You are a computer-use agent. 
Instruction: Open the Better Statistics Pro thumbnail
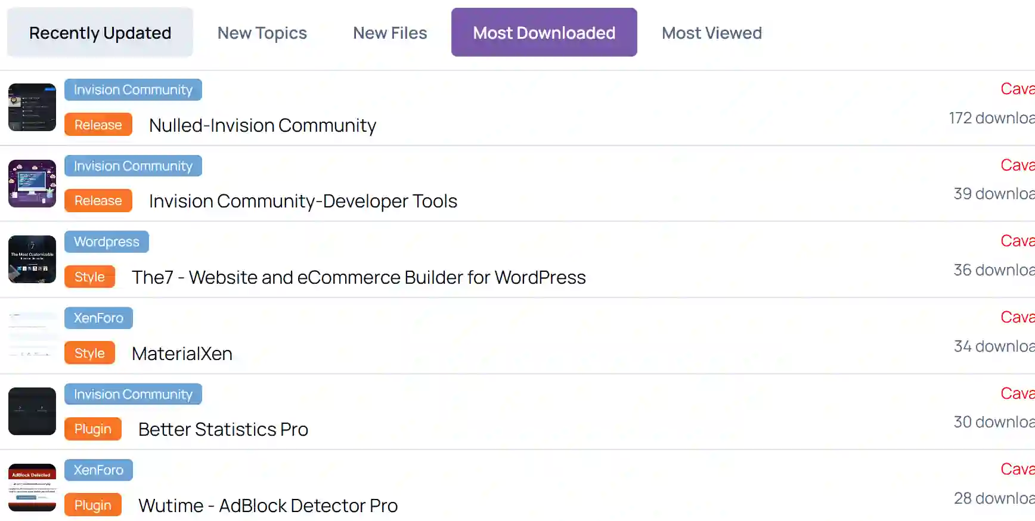coord(32,411)
